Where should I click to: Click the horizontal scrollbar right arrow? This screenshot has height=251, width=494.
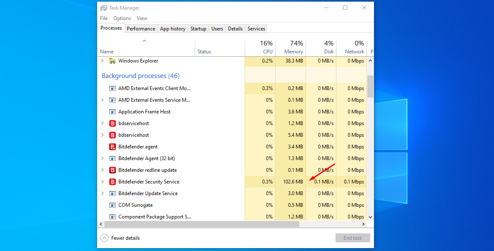pos(363,224)
